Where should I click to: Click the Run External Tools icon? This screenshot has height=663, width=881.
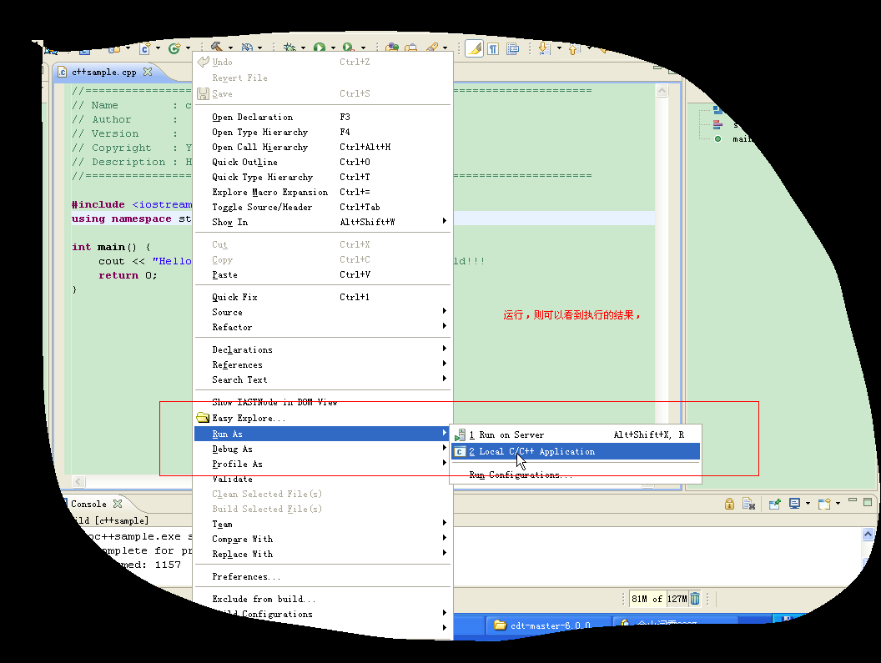(x=349, y=48)
